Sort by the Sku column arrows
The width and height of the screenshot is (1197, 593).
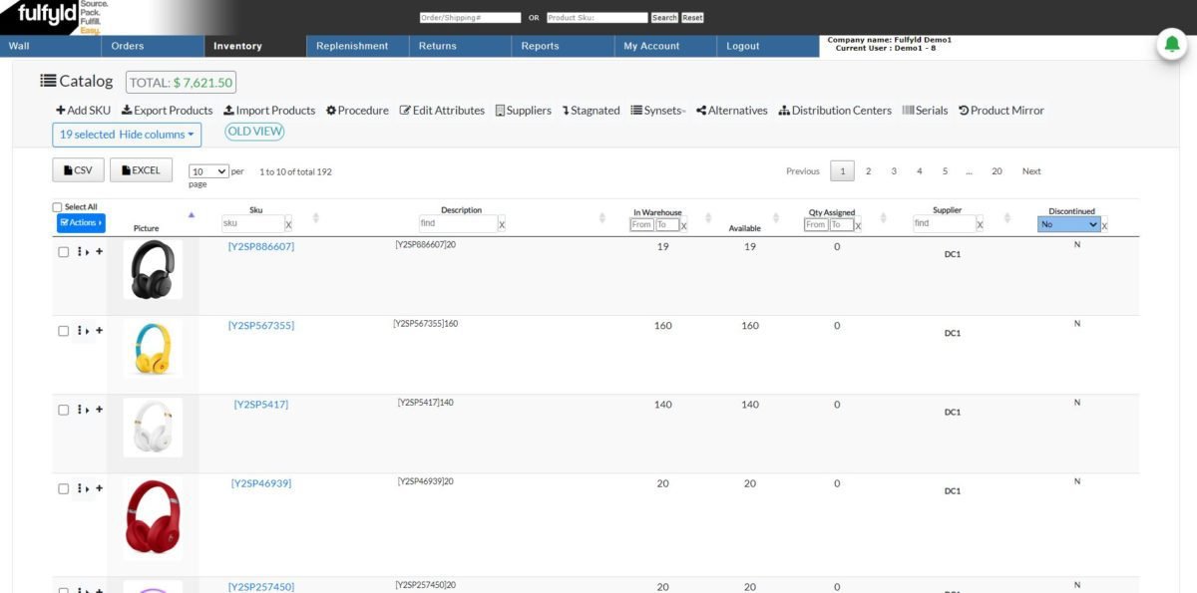pyautogui.click(x=316, y=217)
